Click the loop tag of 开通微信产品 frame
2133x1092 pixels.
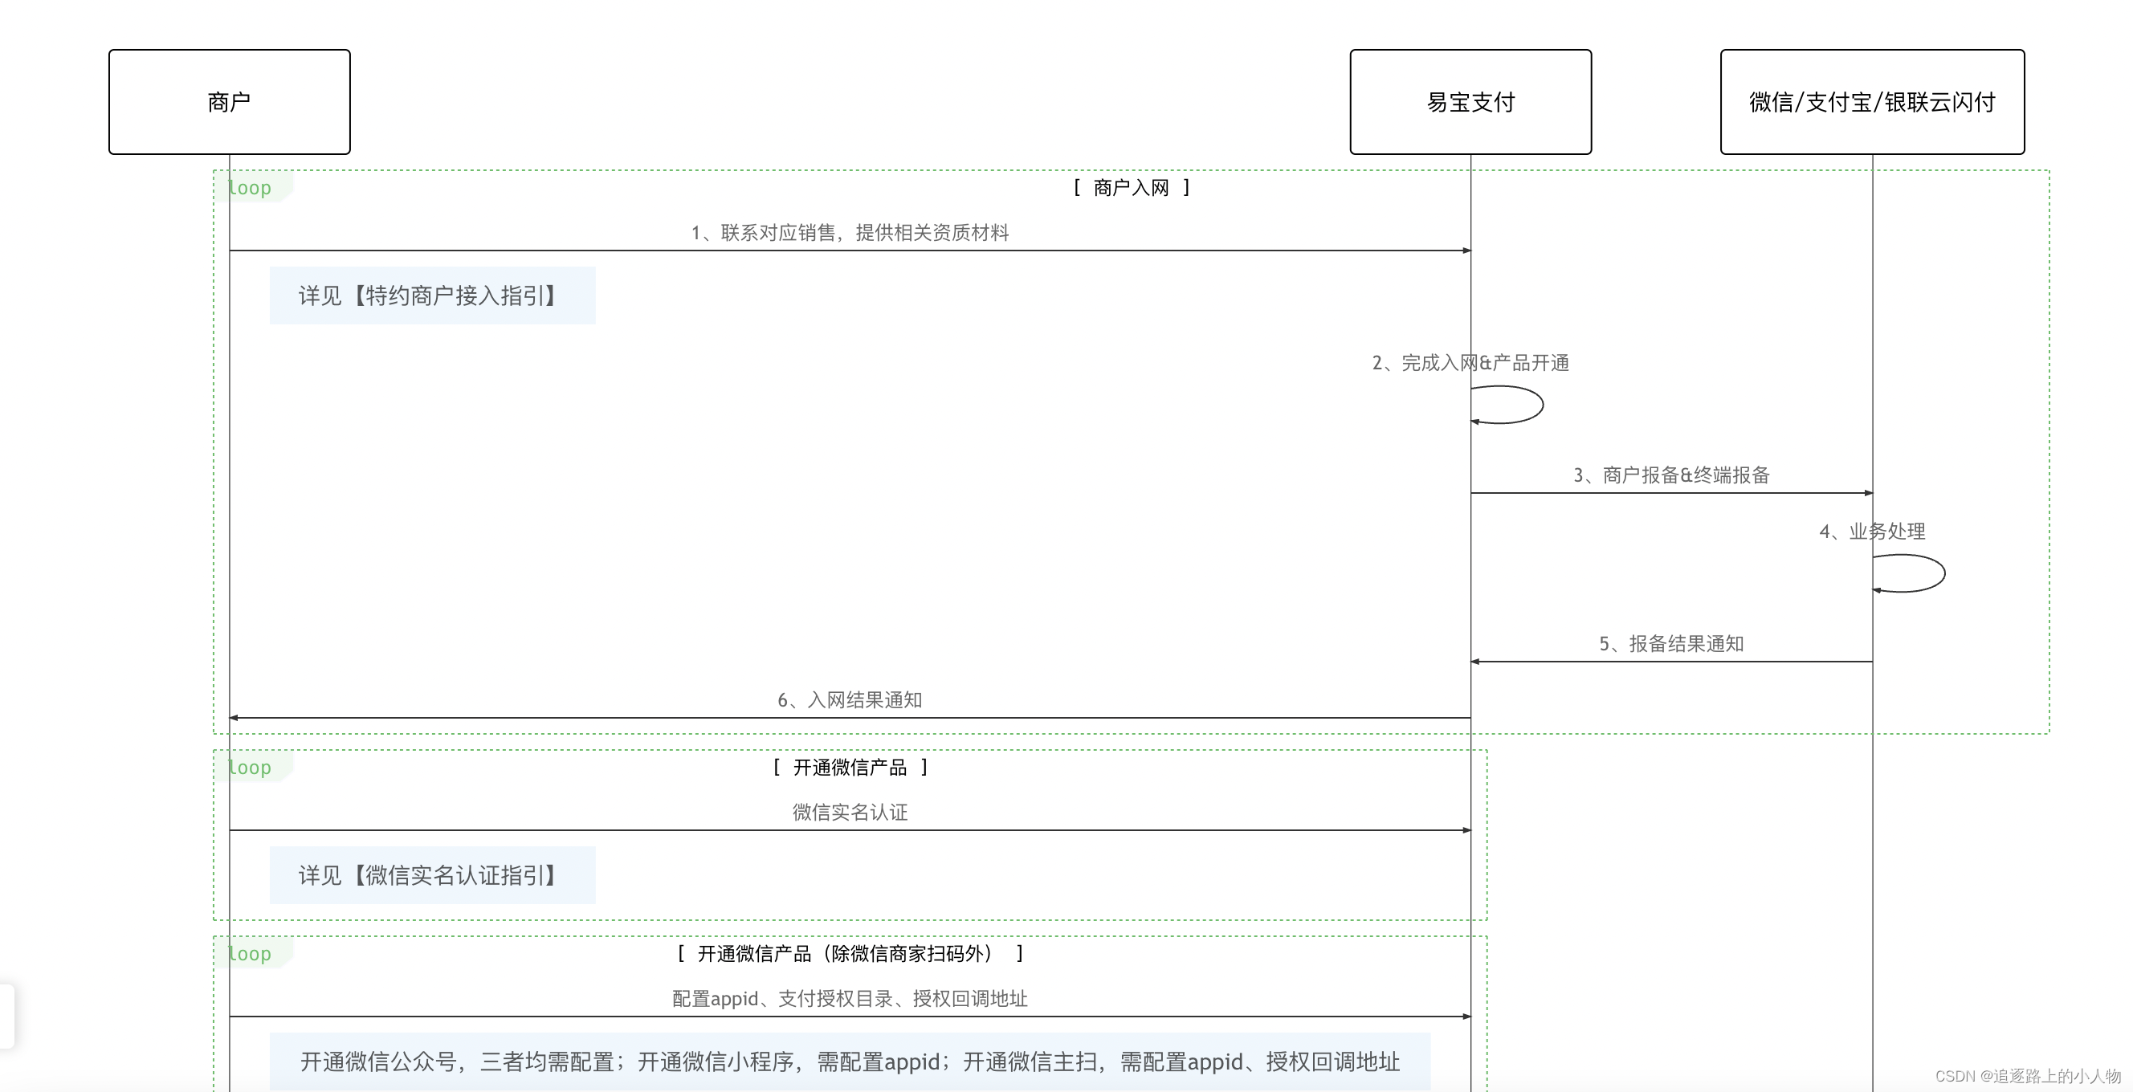click(x=251, y=768)
